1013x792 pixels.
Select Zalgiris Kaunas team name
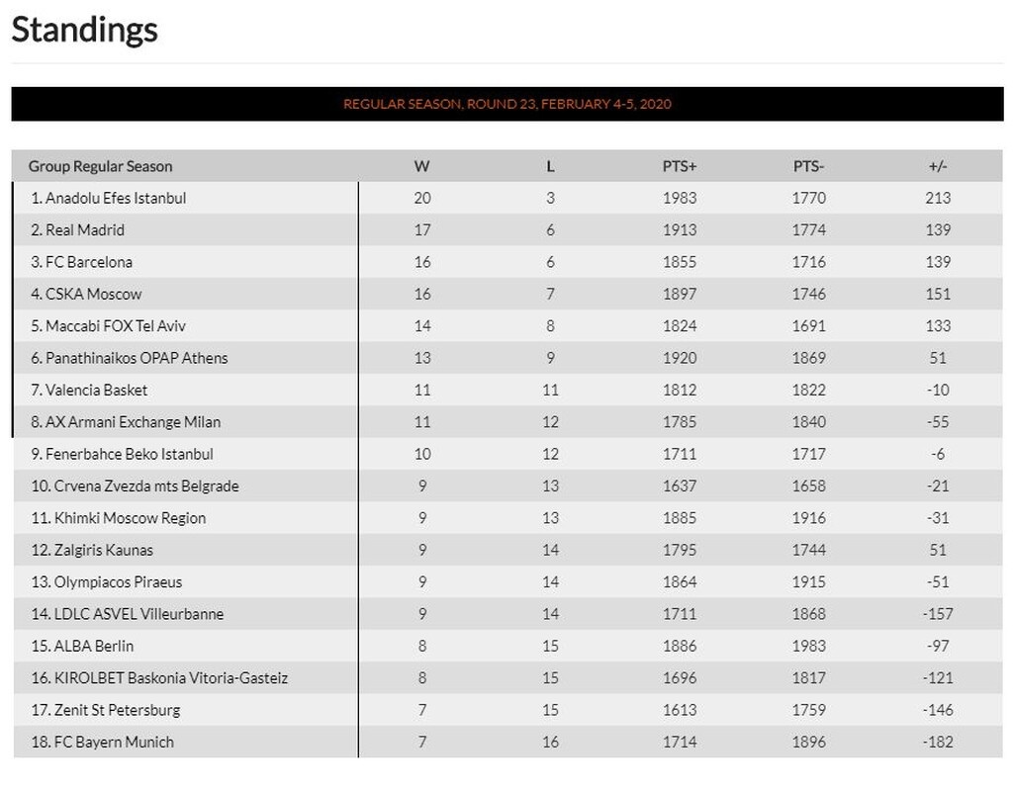click(x=99, y=550)
